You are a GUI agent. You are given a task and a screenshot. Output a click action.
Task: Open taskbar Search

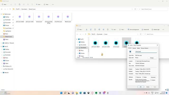click(x=65, y=93)
